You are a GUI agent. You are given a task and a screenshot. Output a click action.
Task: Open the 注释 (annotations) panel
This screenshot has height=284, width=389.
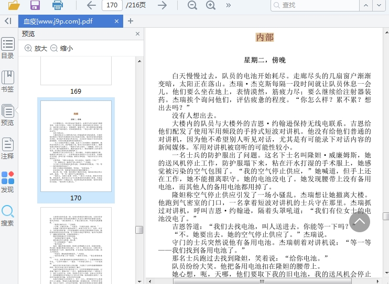click(x=7, y=149)
